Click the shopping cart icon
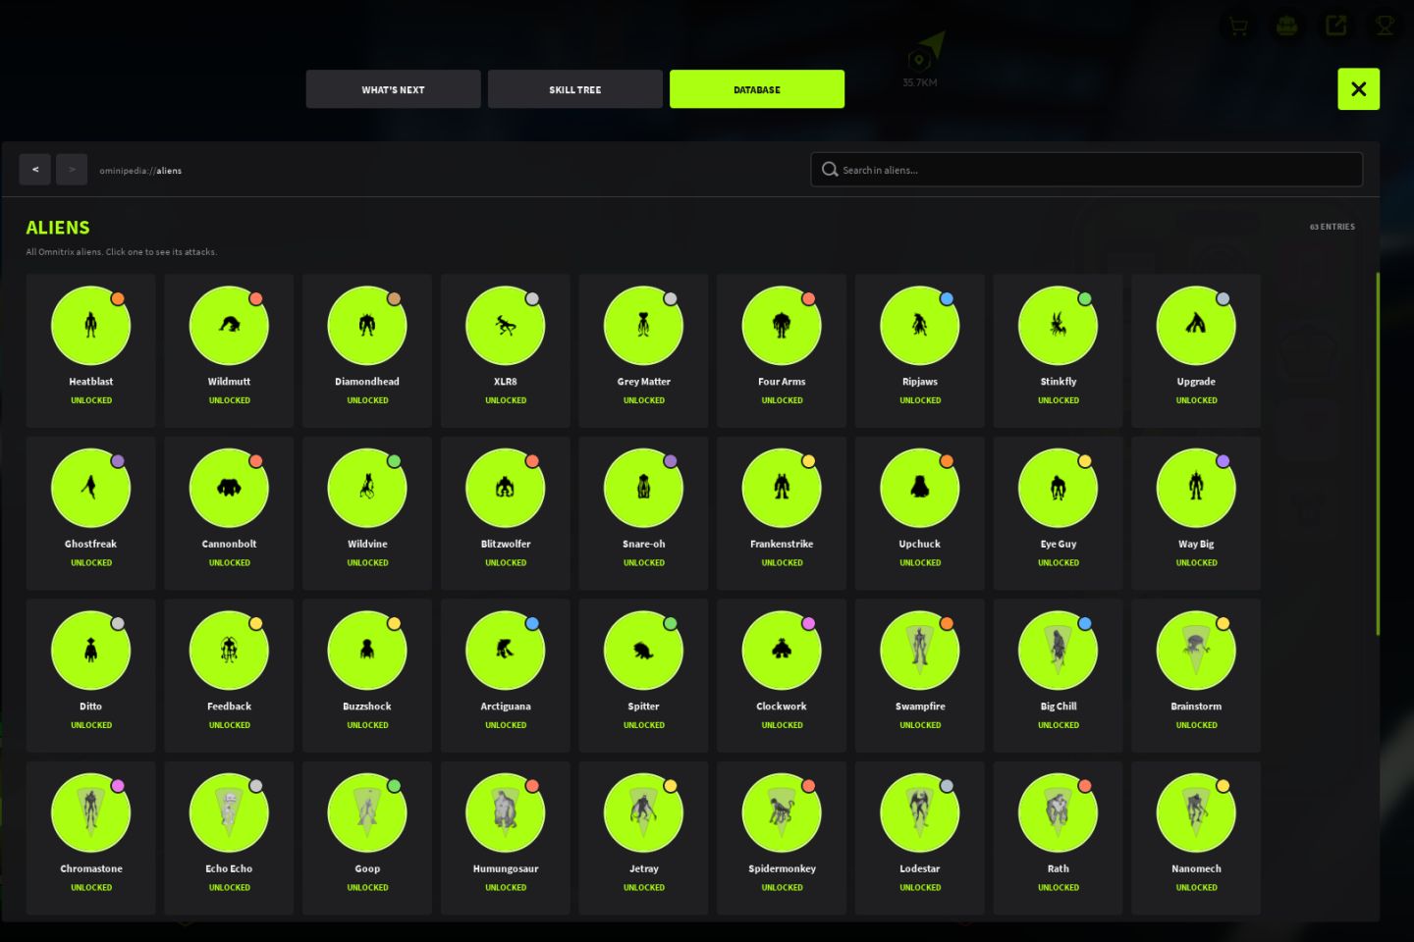The height and width of the screenshot is (942, 1414). [1238, 26]
